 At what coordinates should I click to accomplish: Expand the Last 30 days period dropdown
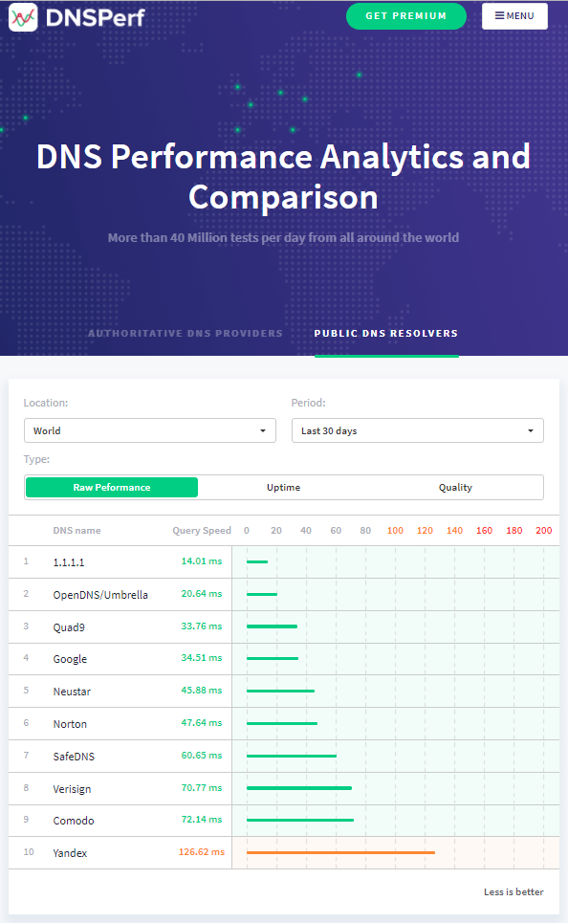[417, 430]
